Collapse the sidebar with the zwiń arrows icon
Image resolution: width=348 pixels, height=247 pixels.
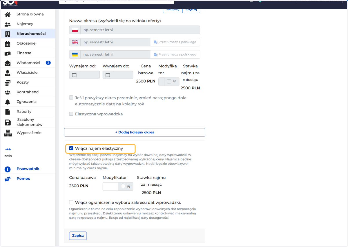pyautogui.click(x=8, y=149)
